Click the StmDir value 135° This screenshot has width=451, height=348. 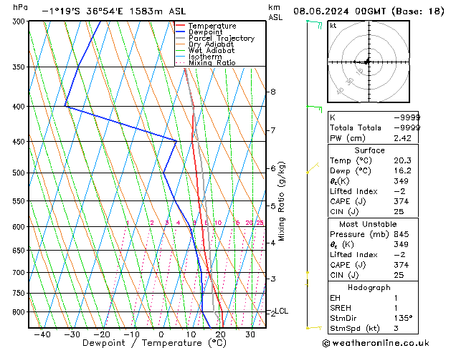pyautogui.click(x=403, y=318)
